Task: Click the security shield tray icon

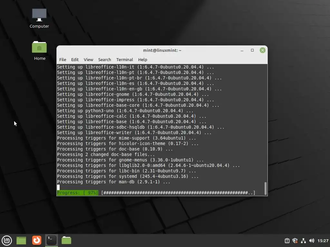Action: tap(295, 241)
